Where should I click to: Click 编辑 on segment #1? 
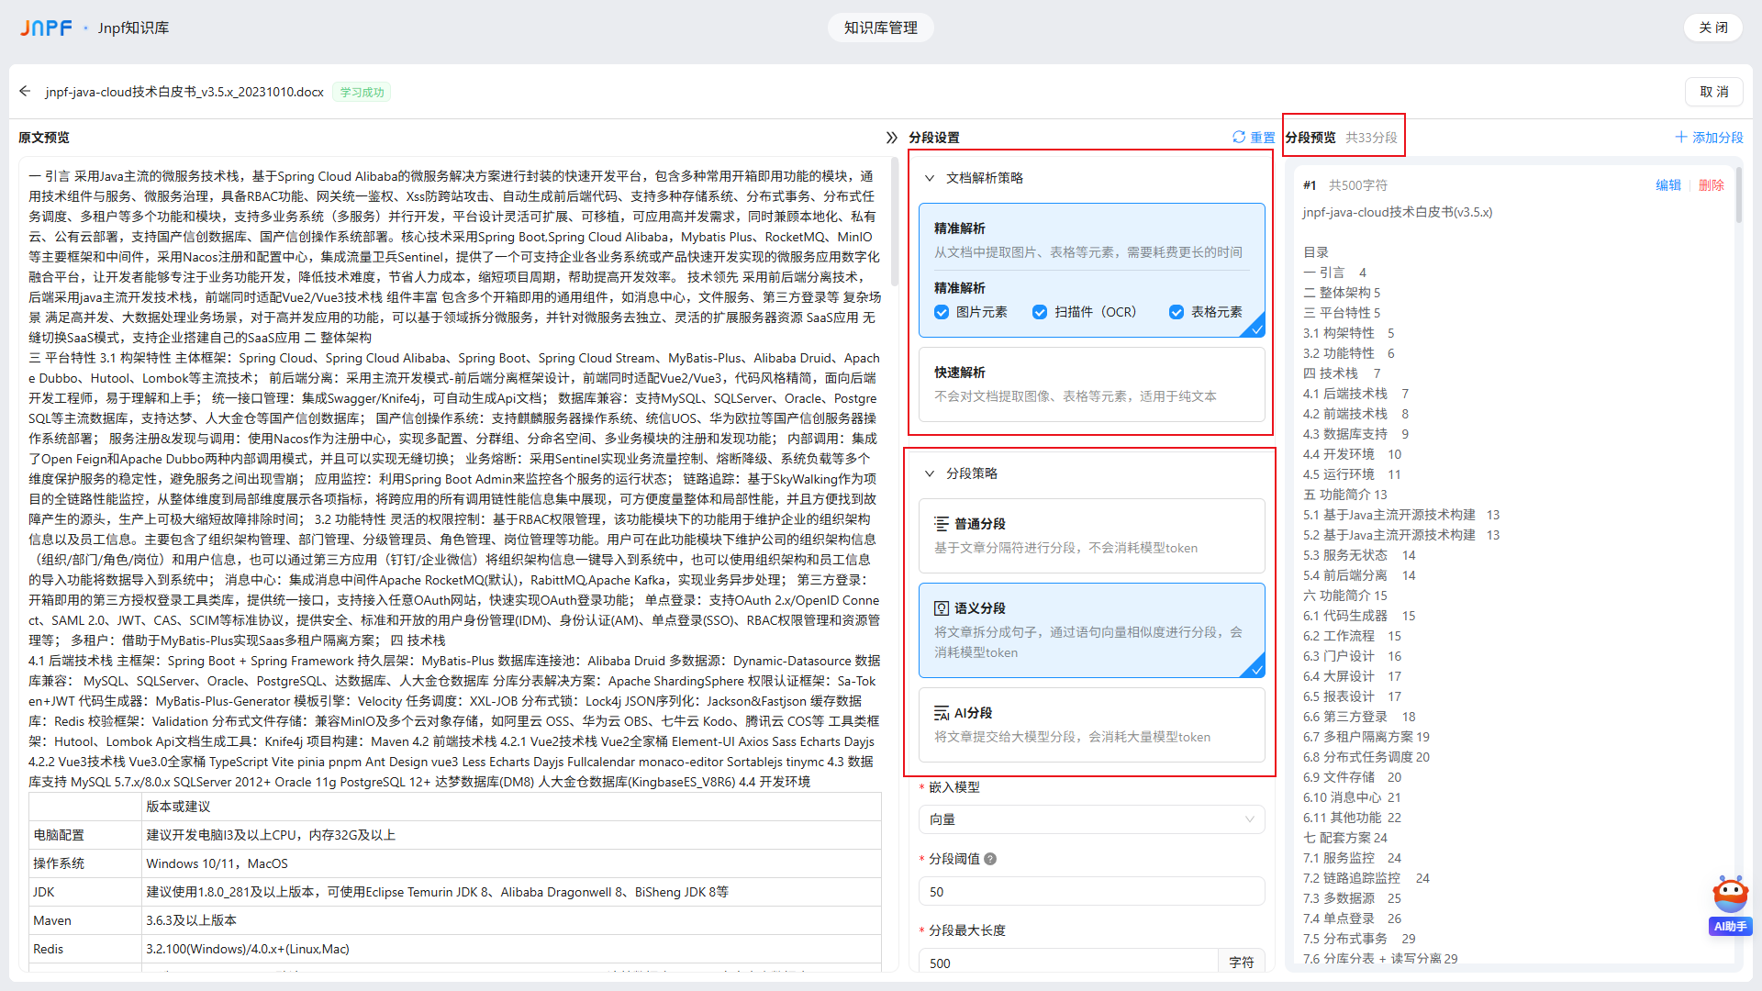[1668, 185]
